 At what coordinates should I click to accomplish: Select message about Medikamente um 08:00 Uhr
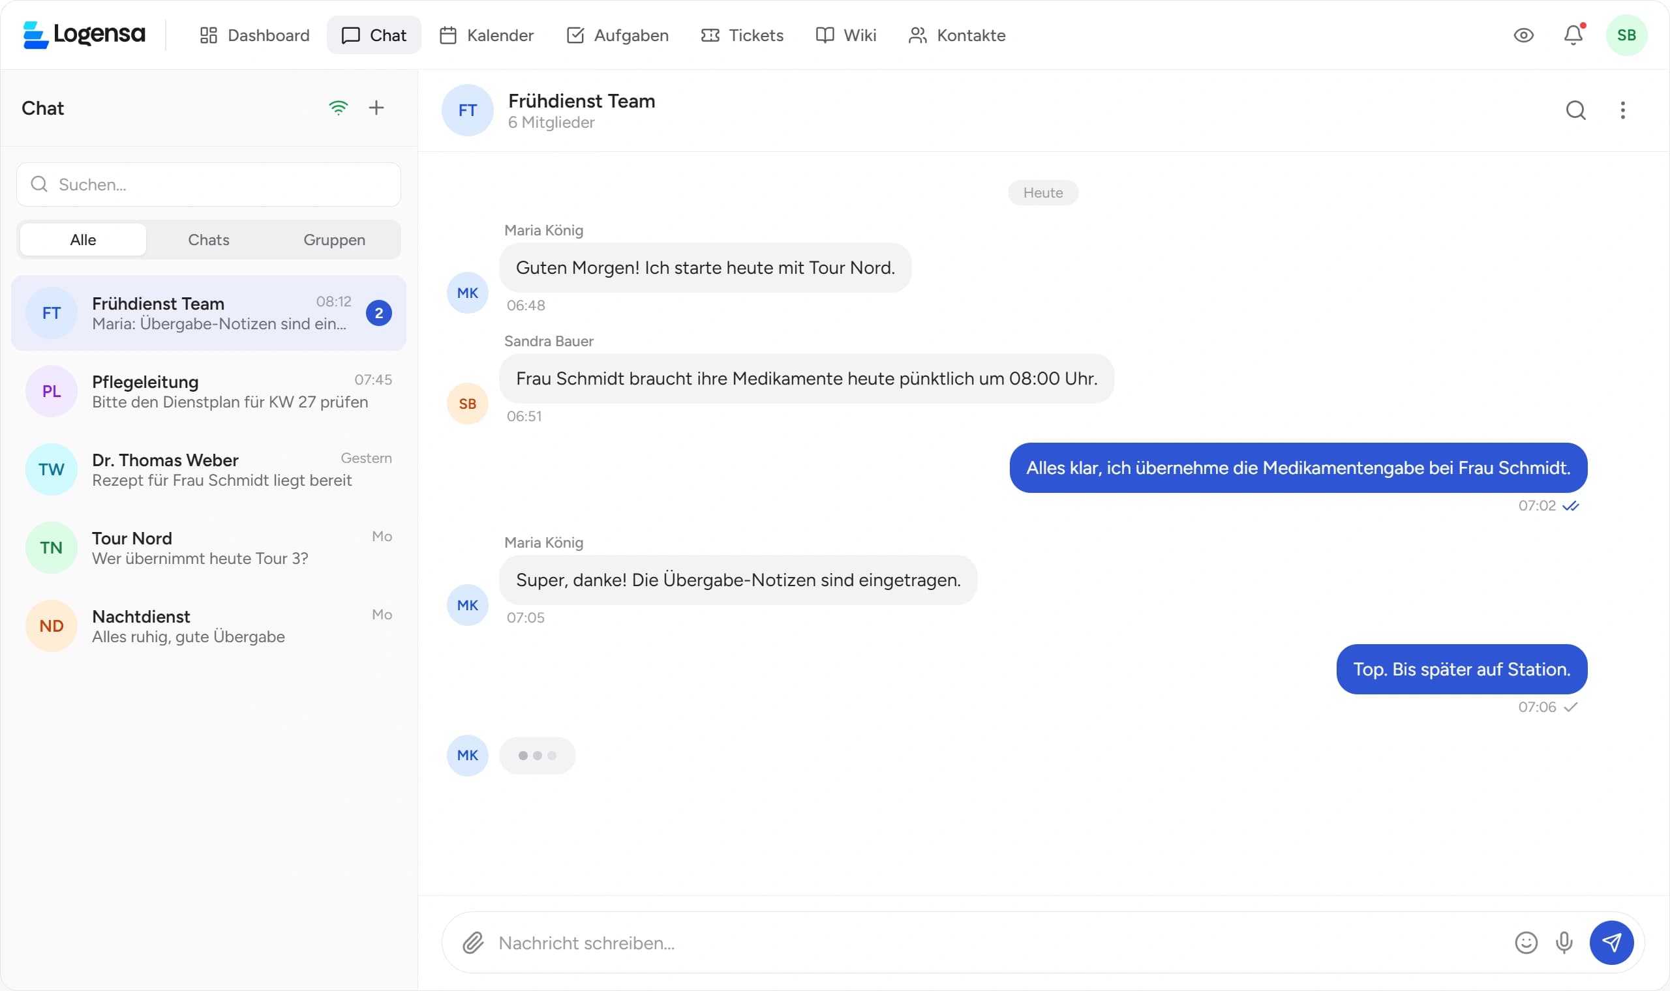point(807,379)
